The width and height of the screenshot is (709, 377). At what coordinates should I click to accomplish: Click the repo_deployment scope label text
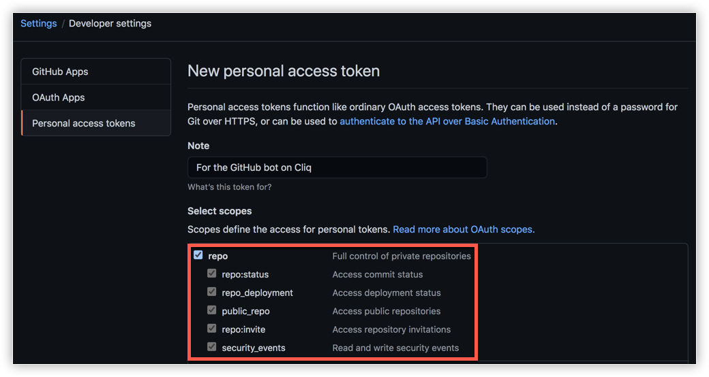tap(258, 293)
